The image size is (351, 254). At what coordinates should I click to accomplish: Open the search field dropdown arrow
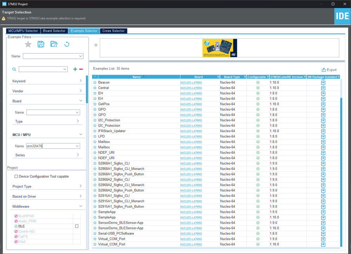(65, 69)
